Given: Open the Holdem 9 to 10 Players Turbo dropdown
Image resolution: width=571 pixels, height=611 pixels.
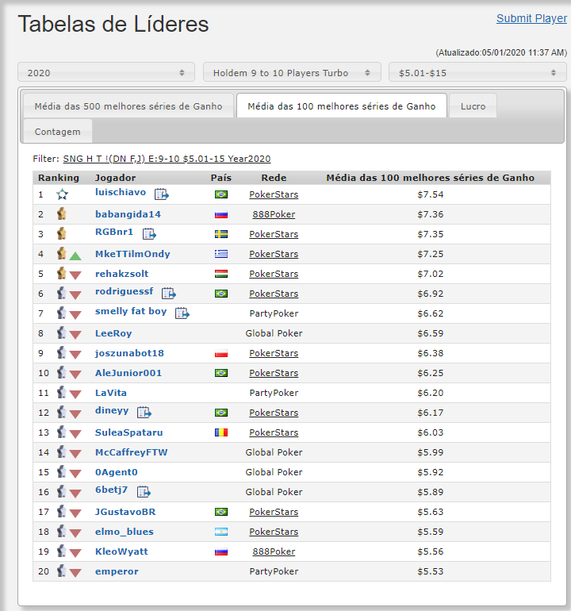Looking at the screenshot, I should click(292, 72).
